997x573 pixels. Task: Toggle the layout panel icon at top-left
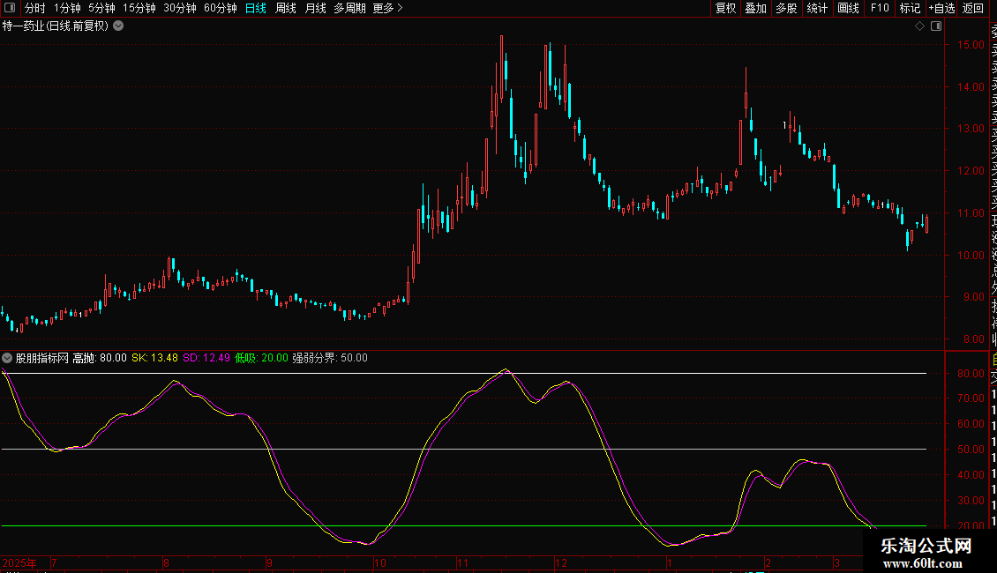(10, 8)
